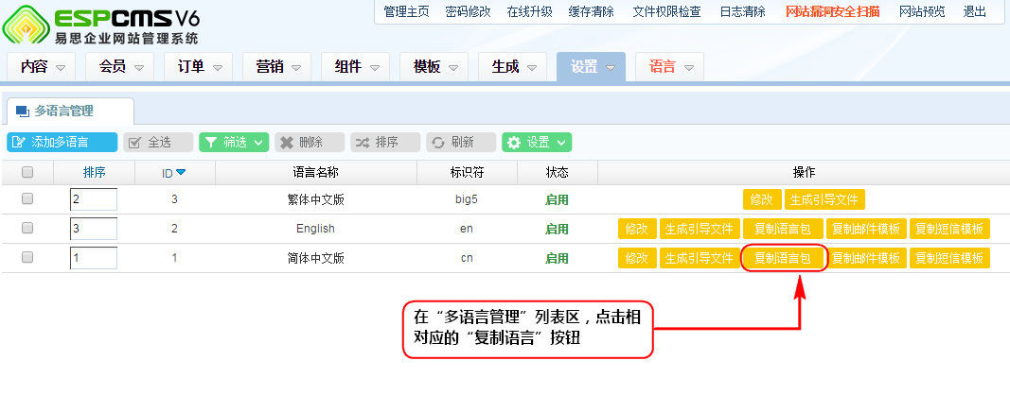Click the 删除 button

click(x=310, y=143)
